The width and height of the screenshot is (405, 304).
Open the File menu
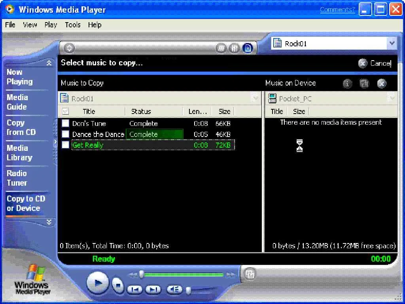pos(10,25)
